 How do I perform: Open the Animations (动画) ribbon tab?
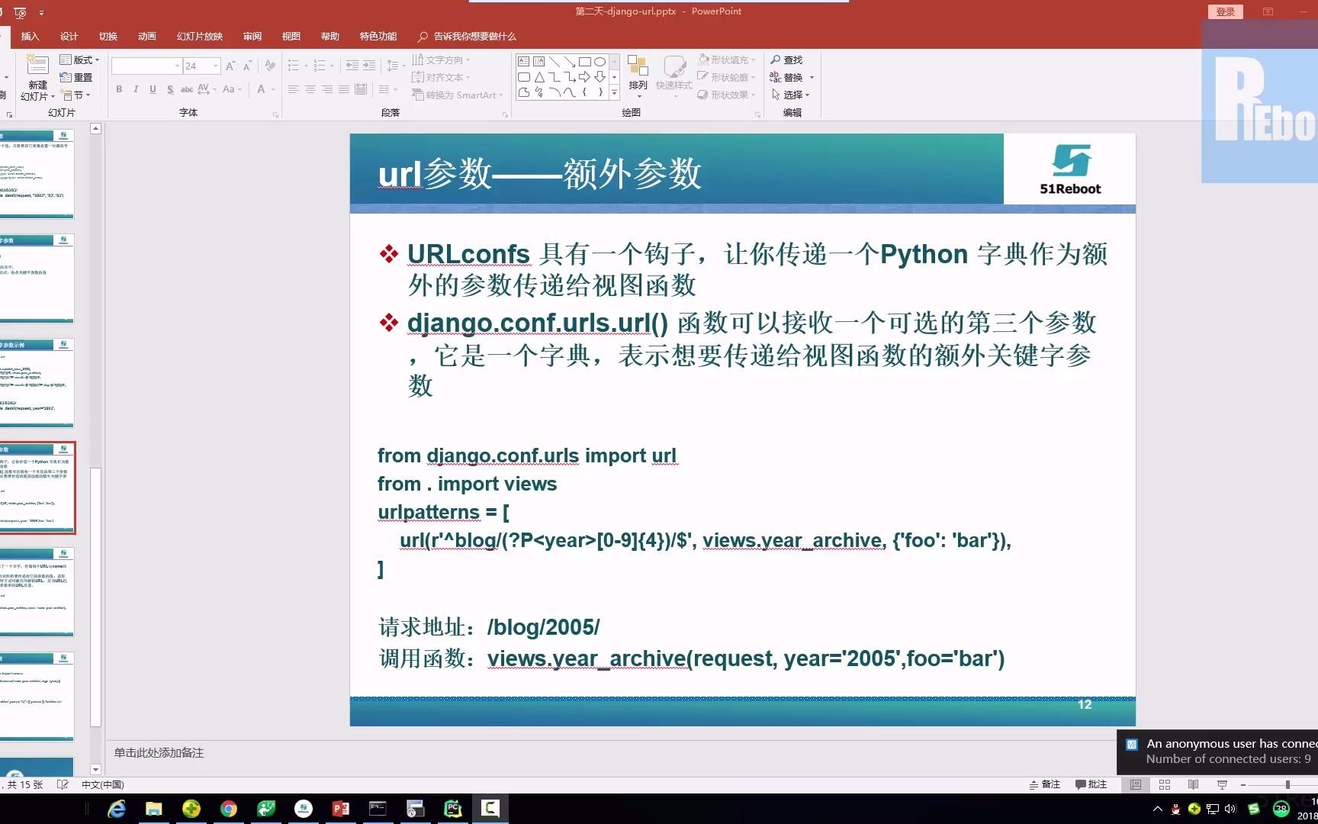147,36
